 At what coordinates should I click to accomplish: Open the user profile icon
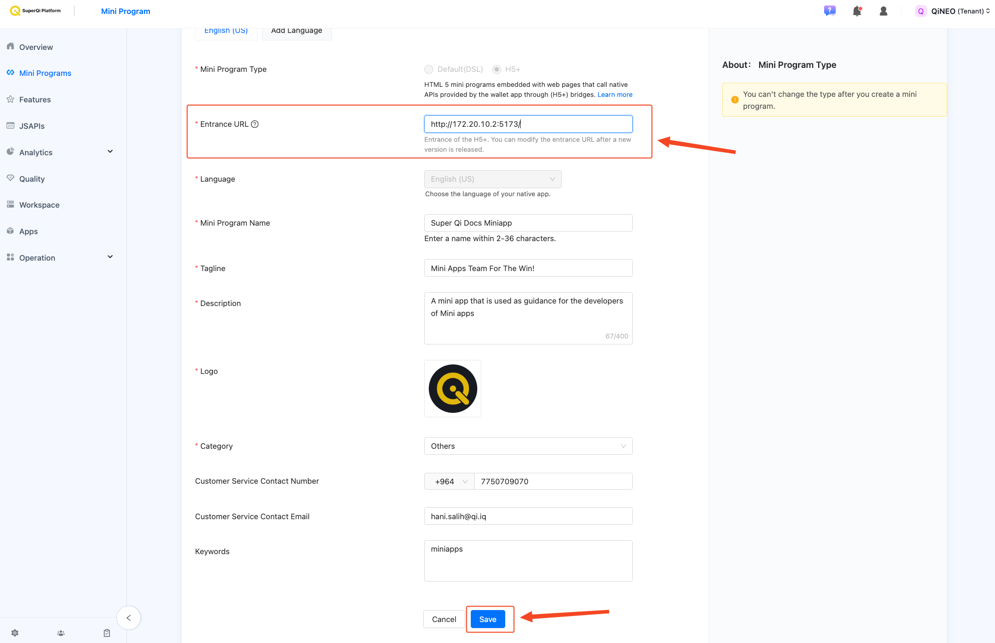tap(883, 11)
